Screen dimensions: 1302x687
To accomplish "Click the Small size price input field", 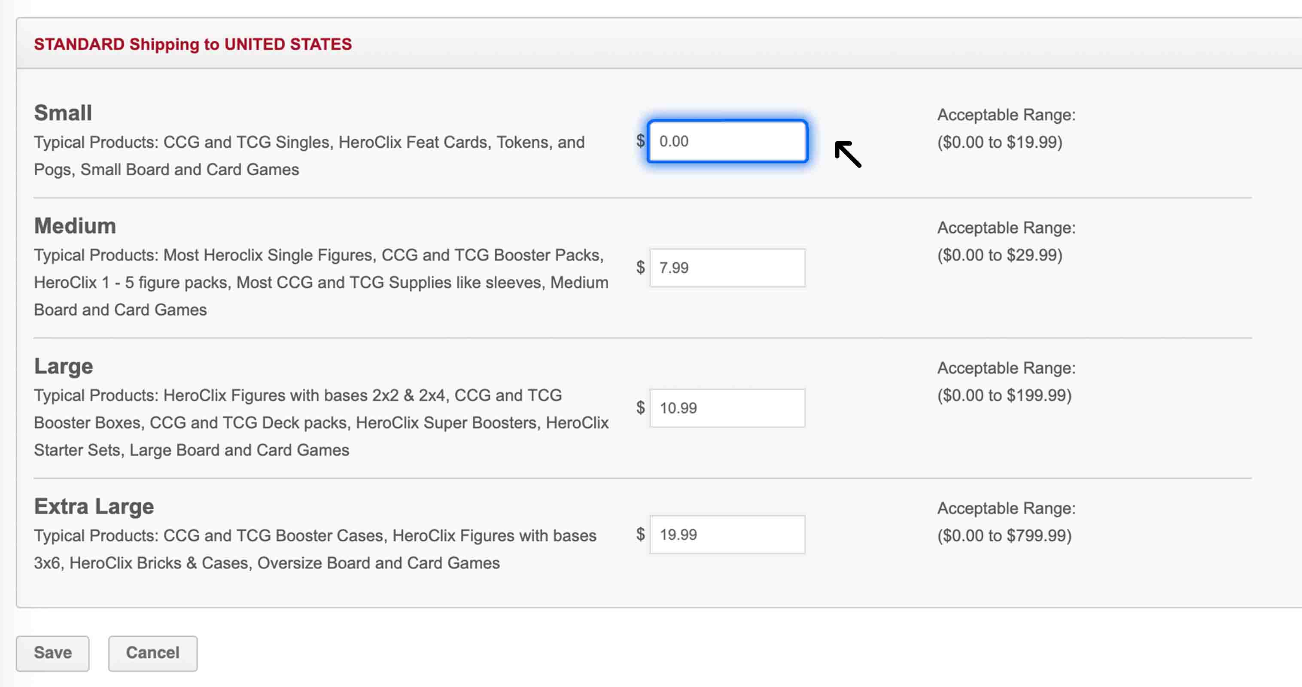I will click(x=727, y=142).
